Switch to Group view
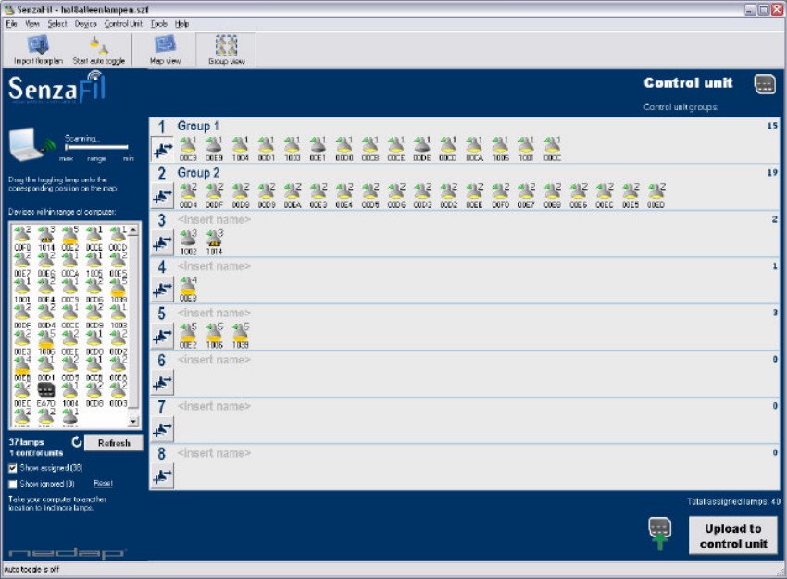This screenshot has height=579, width=787. [226, 50]
